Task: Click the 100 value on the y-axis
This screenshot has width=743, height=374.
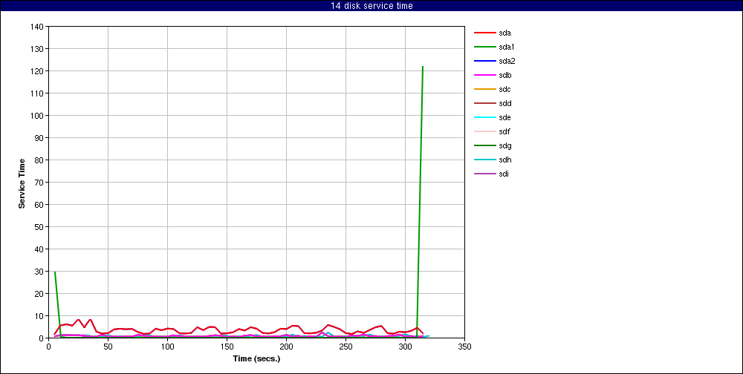Action: coord(36,116)
